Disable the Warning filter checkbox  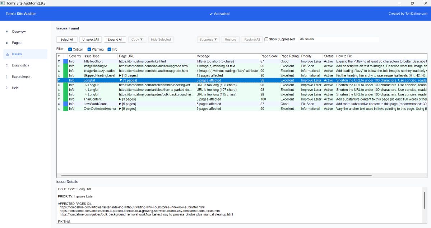click(89, 49)
